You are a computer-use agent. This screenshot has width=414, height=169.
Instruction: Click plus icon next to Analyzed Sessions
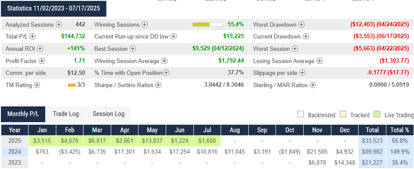58,25
